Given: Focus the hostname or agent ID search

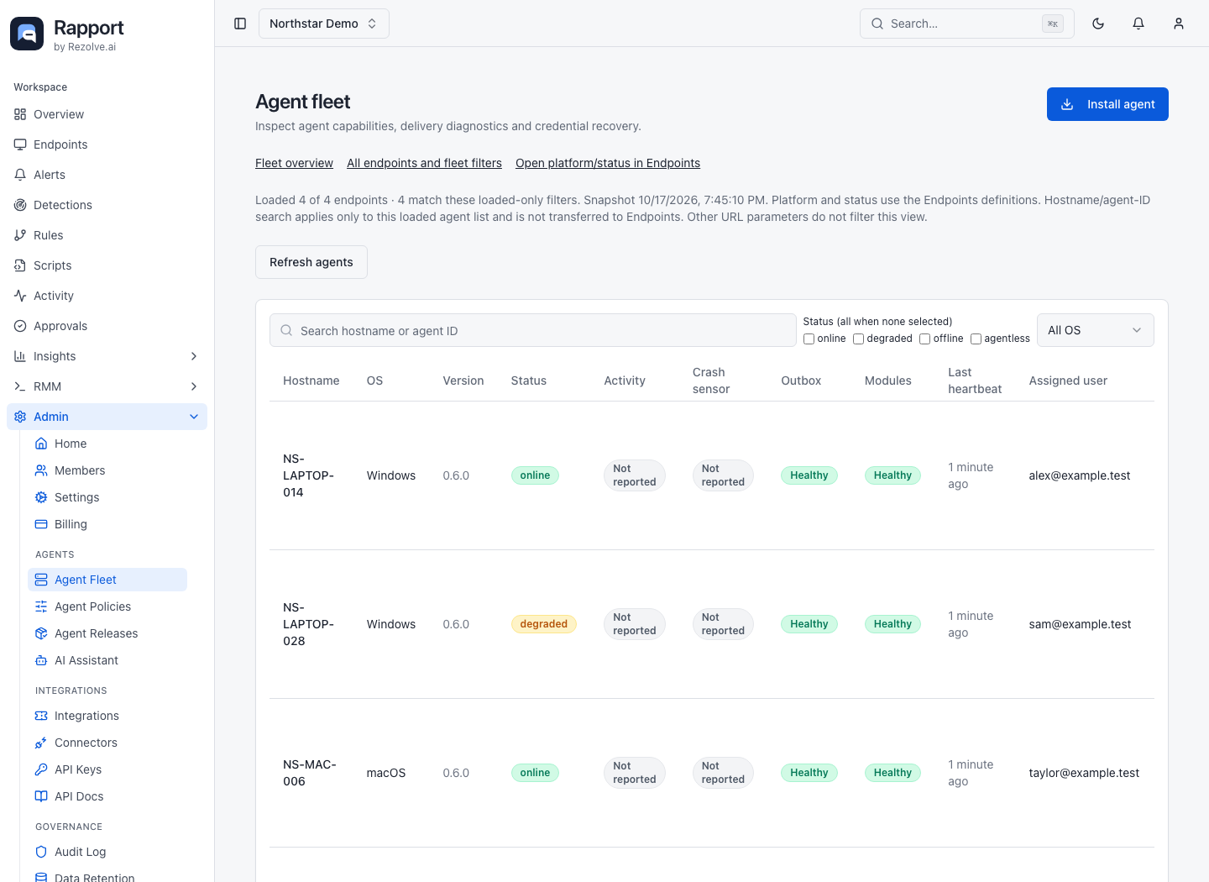Looking at the screenshot, I should click(x=533, y=331).
